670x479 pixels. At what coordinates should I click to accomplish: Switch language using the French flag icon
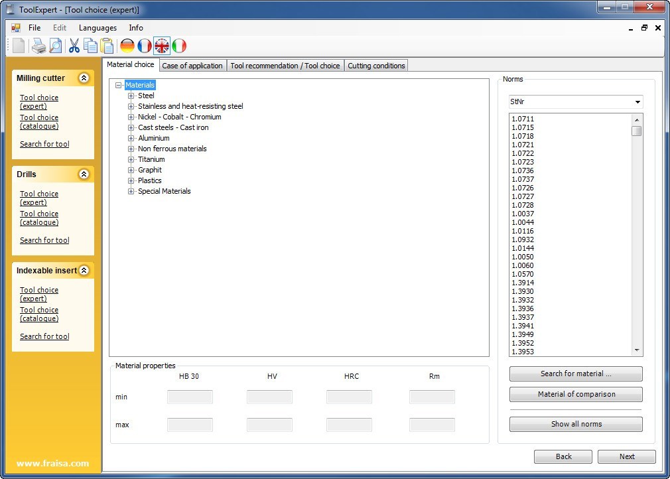(145, 46)
